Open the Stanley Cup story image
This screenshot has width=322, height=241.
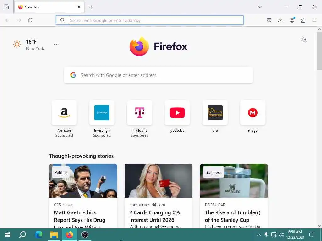234,181
